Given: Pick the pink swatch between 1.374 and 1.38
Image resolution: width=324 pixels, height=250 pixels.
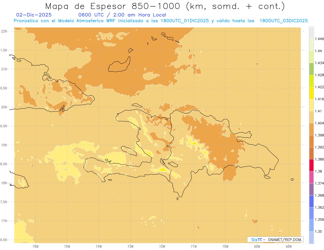Looking at the screenshot, I should (x=311, y=177).
